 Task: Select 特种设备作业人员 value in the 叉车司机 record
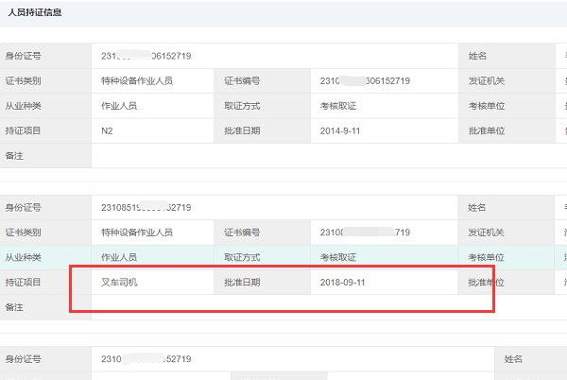tap(137, 233)
